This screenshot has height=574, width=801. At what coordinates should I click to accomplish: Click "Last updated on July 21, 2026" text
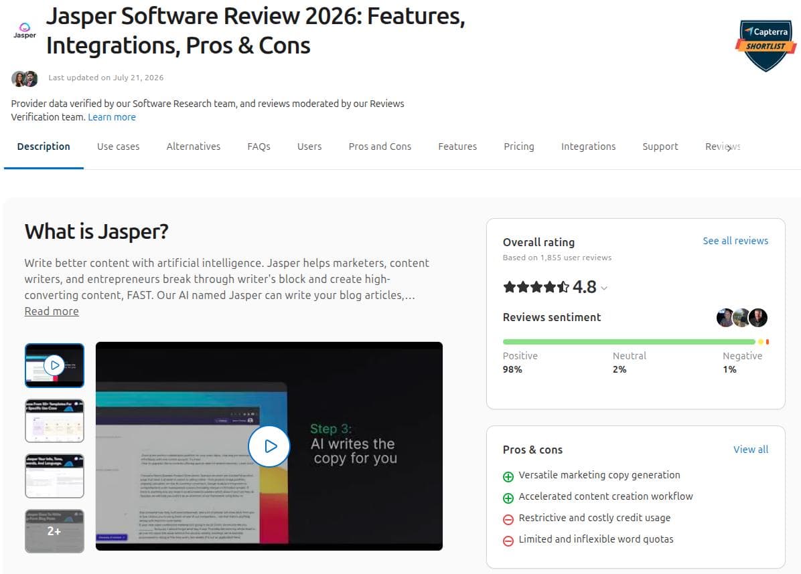click(x=106, y=78)
